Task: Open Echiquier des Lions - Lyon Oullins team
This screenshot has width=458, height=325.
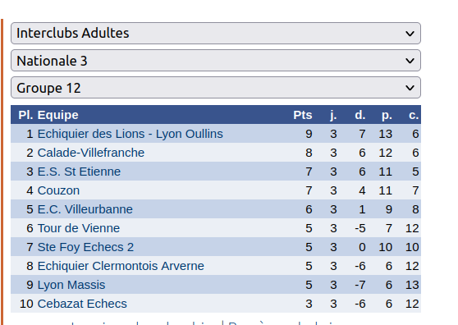Action: click(130, 134)
